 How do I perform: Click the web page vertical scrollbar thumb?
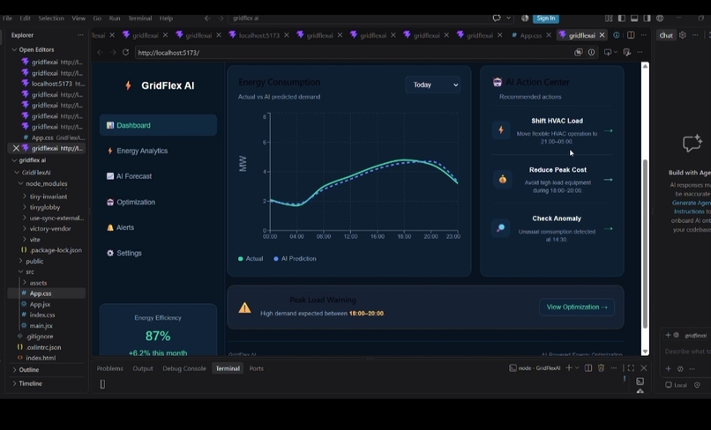pyautogui.click(x=645, y=243)
